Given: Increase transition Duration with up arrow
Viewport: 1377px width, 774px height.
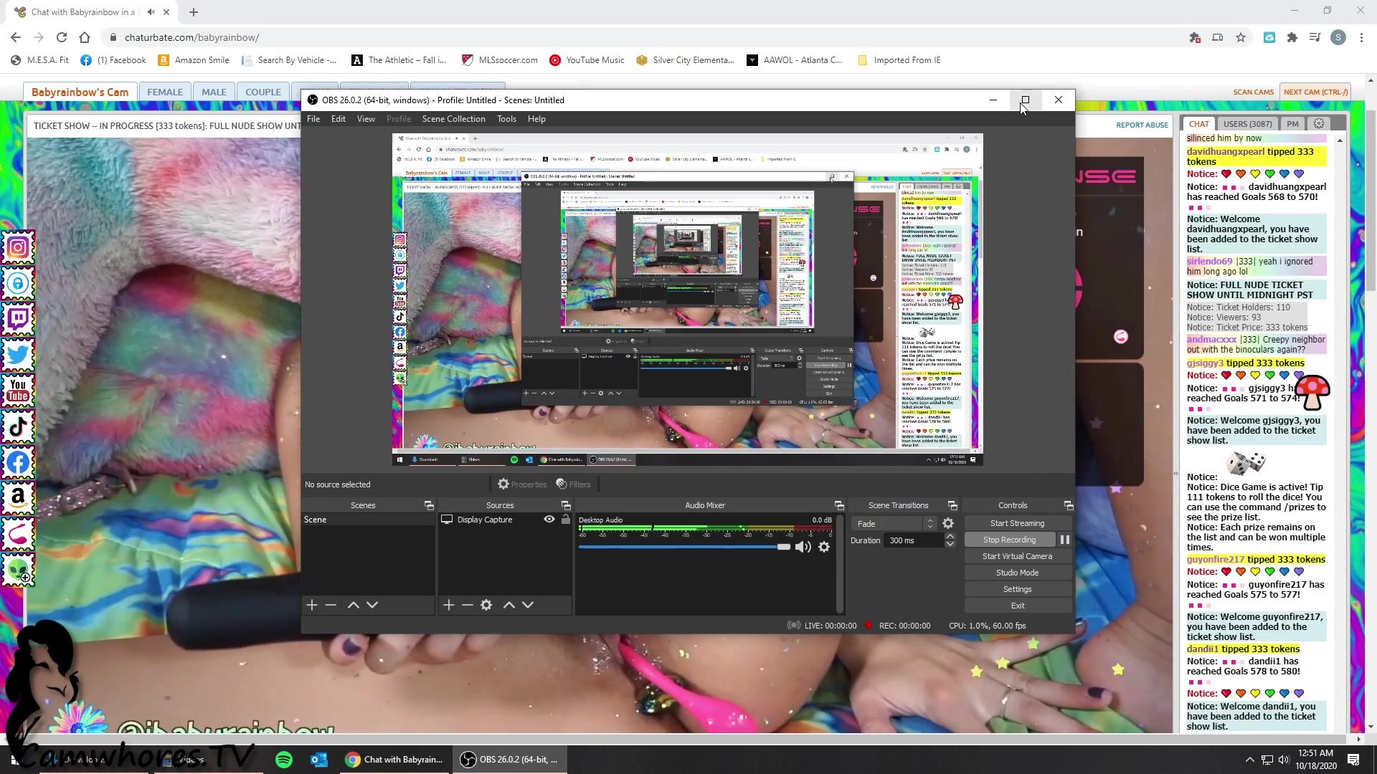Looking at the screenshot, I should pos(950,537).
